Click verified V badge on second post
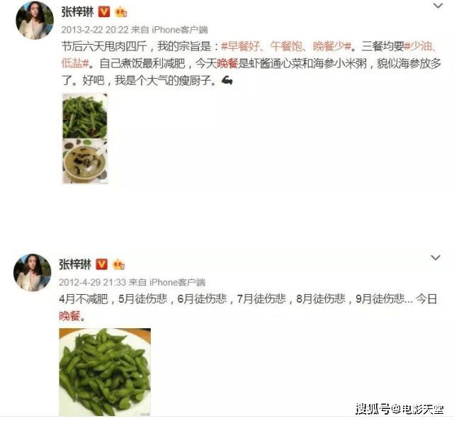 101,264
